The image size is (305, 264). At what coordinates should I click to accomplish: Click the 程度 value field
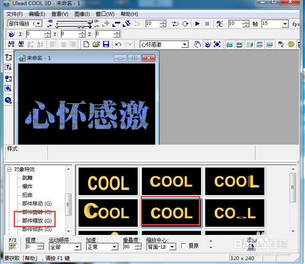(x=32, y=247)
